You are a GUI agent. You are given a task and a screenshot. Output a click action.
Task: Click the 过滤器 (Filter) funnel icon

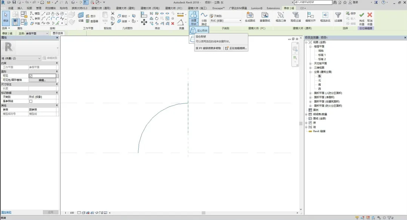click(338, 17)
